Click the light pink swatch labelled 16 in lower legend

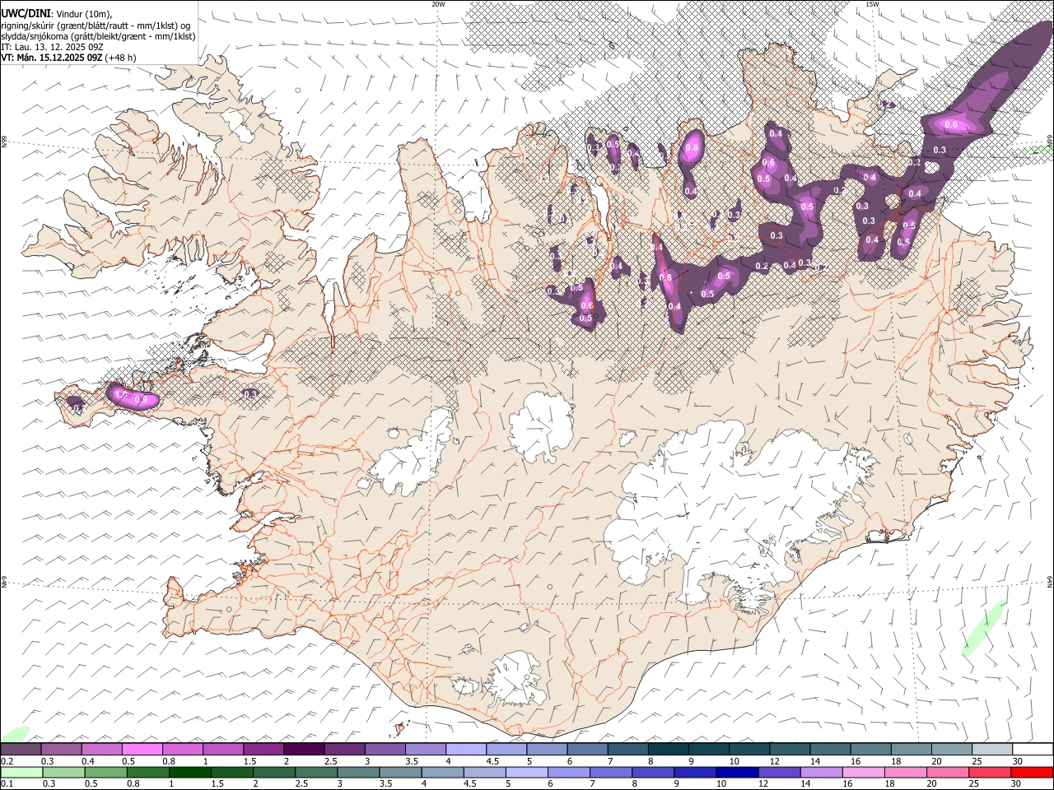(862, 773)
